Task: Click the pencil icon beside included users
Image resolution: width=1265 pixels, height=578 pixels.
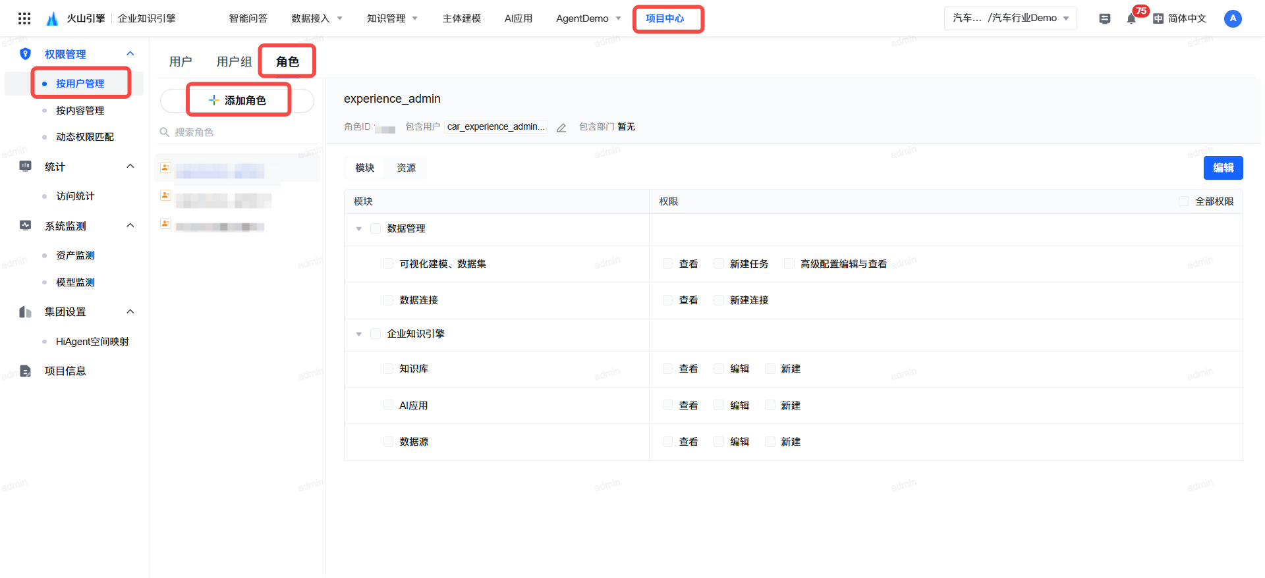Action: [561, 128]
